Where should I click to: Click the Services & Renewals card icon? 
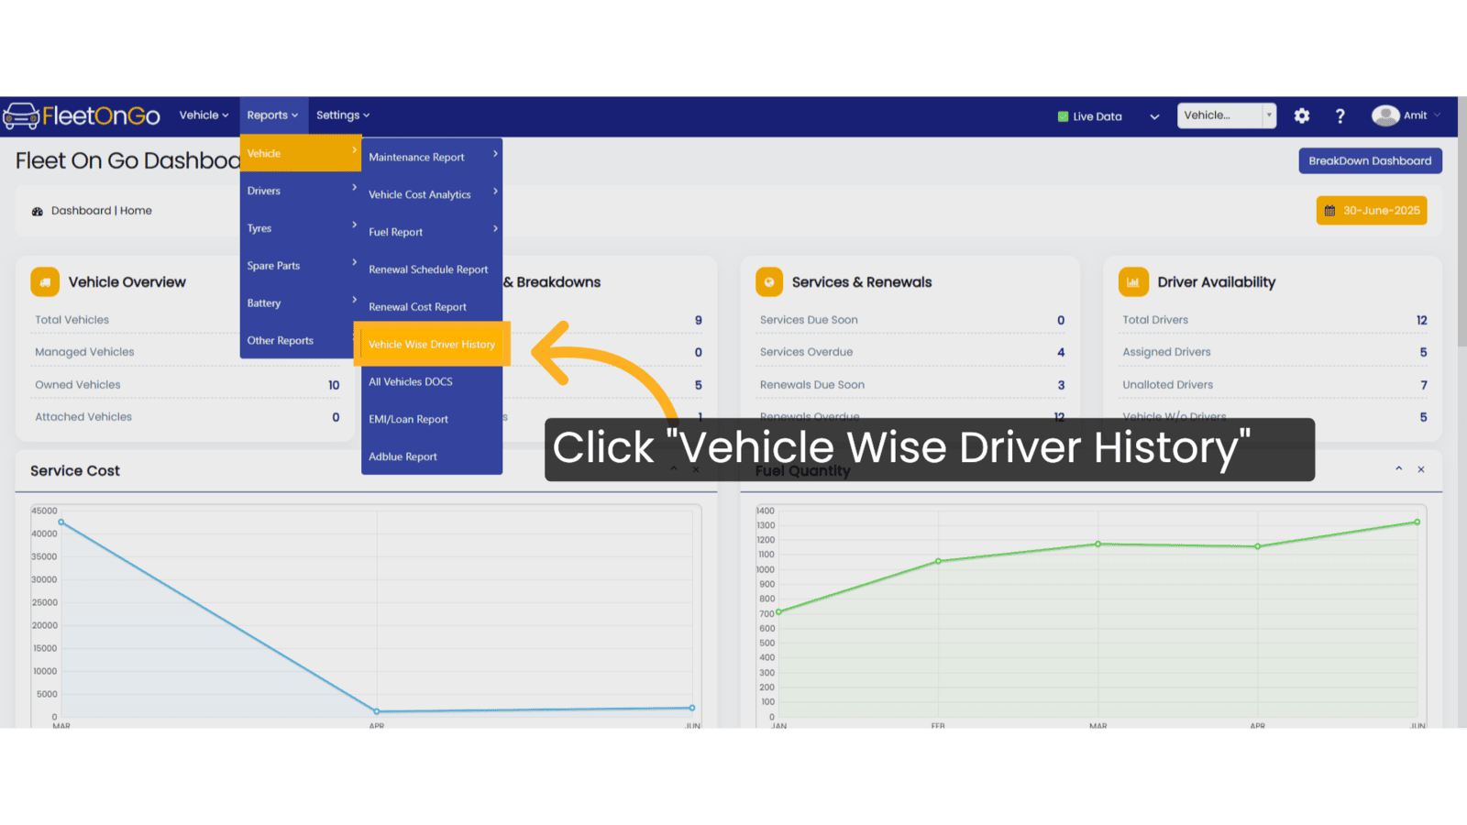coord(769,282)
